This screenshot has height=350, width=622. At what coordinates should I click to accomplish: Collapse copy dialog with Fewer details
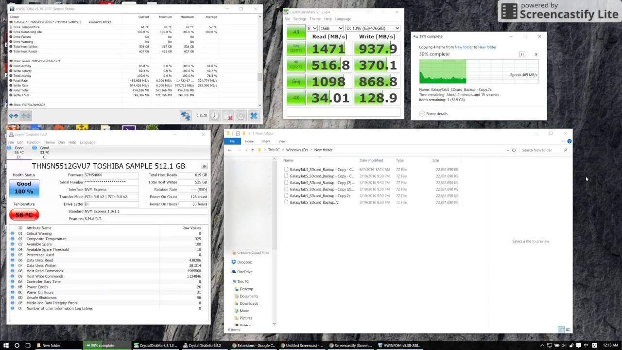[433, 114]
